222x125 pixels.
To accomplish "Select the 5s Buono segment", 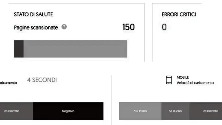I will (176, 111).
